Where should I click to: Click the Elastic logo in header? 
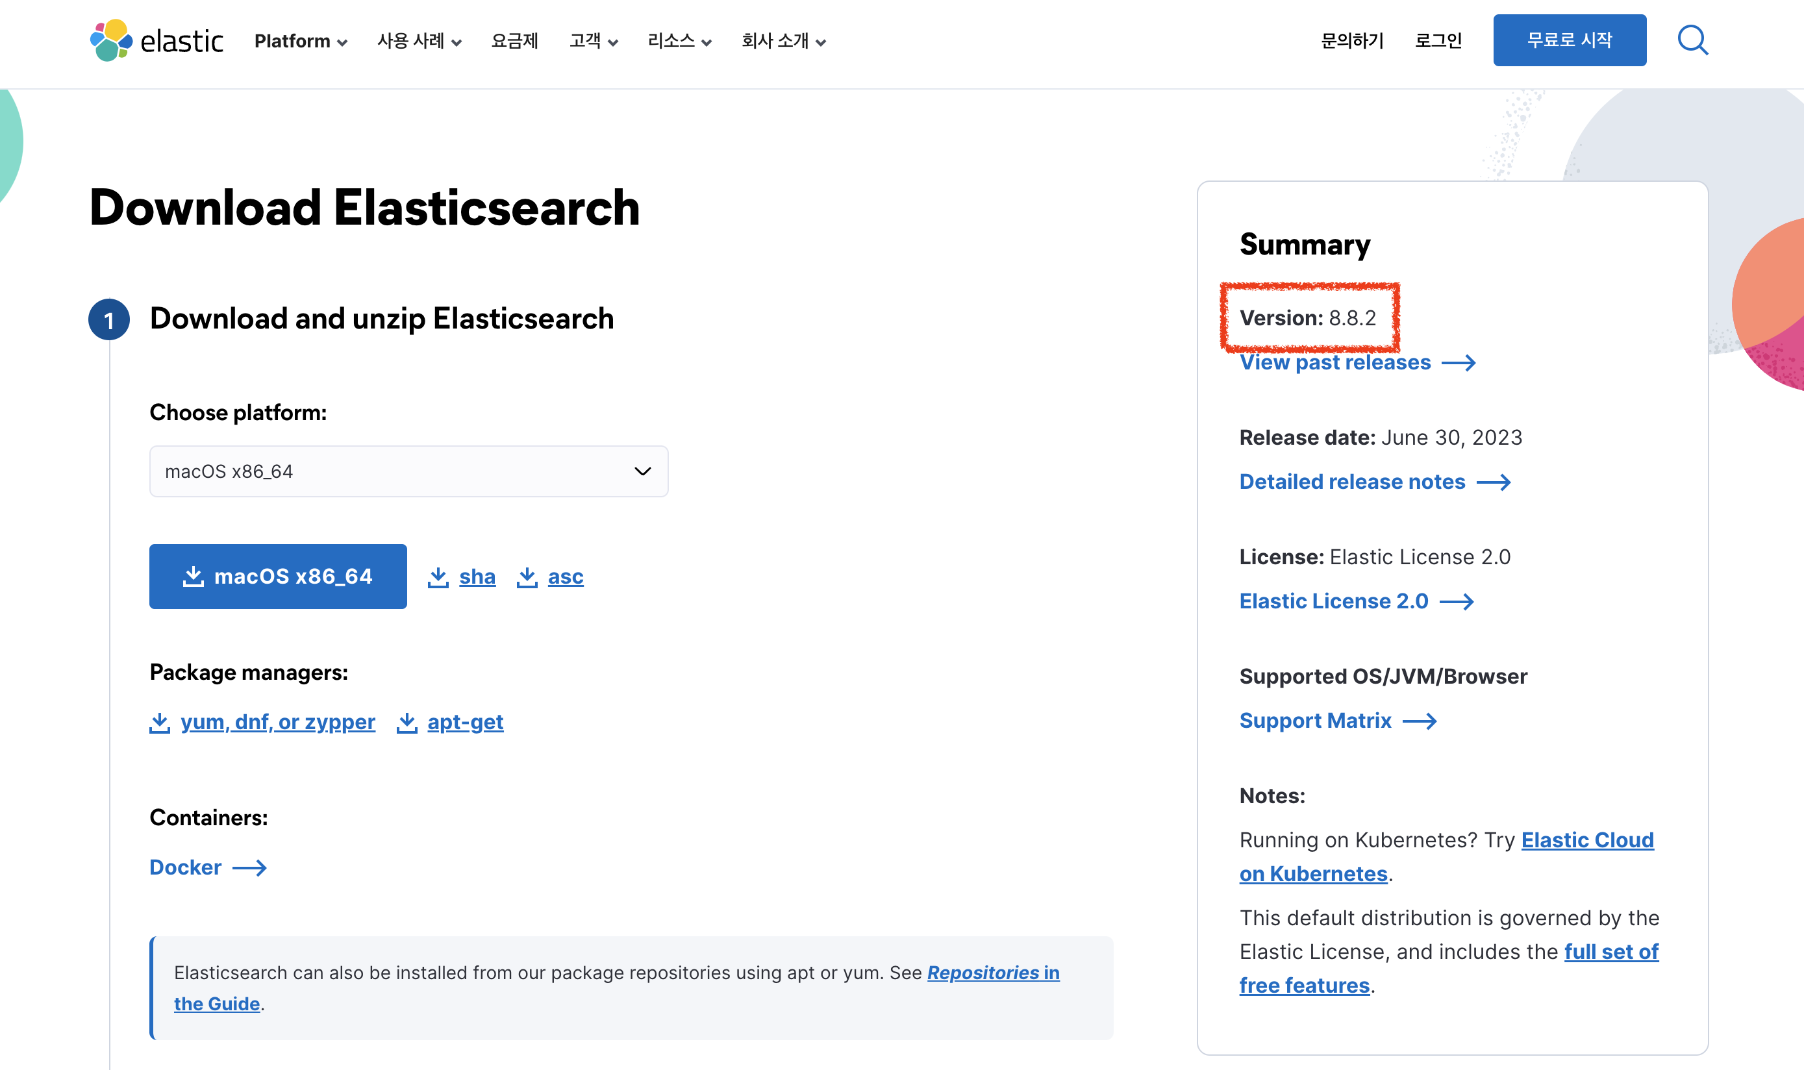(x=157, y=40)
